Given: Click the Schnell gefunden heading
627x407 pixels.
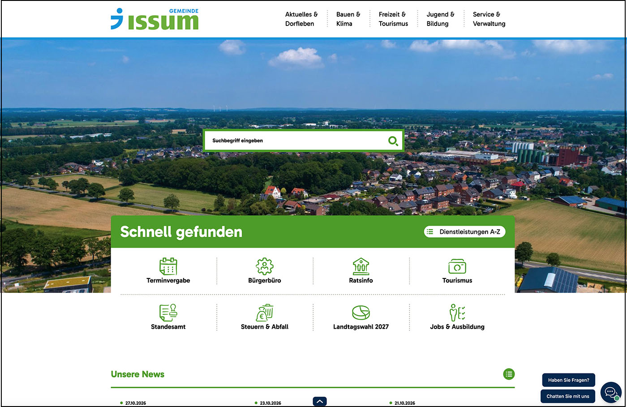Looking at the screenshot, I should [x=181, y=232].
